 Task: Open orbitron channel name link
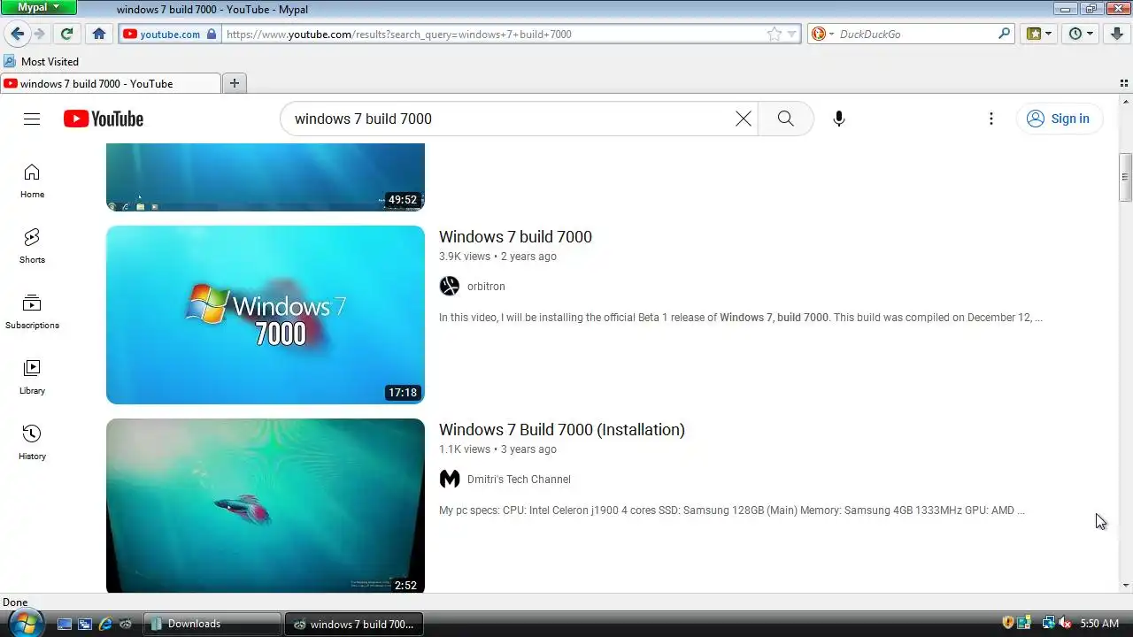point(486,286)
